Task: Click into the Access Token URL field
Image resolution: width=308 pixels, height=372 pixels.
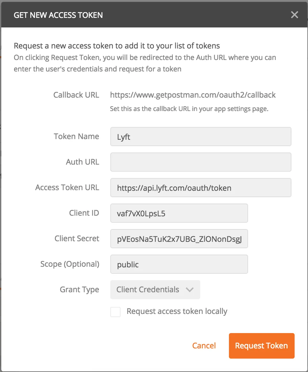Action: coord(201,188)
